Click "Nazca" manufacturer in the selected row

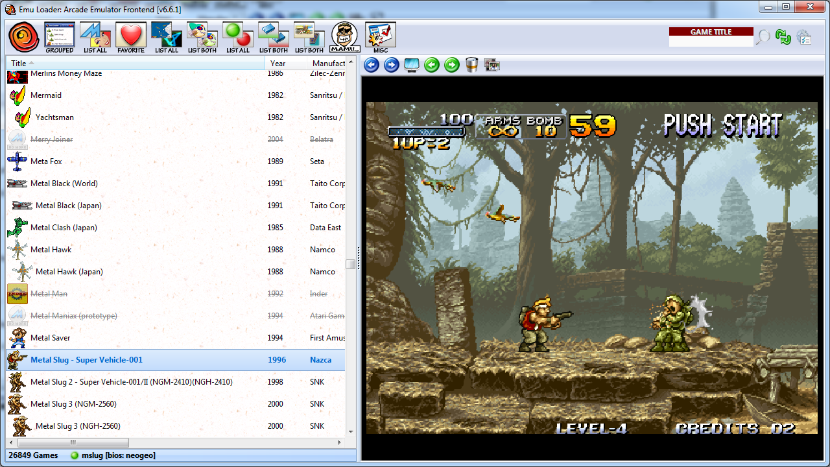[320, 360]
